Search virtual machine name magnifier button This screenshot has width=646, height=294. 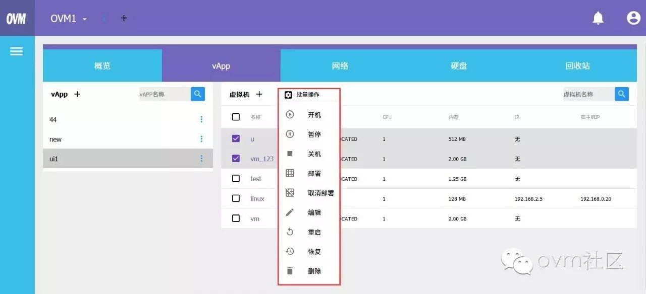[622, 94]
